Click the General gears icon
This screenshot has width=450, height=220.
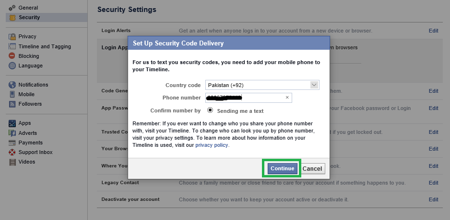pyautogui.click(x=12, y=8)
